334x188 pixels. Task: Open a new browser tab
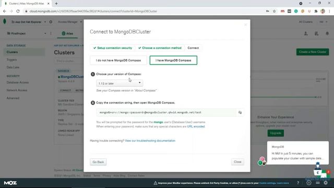coord(56,4)
